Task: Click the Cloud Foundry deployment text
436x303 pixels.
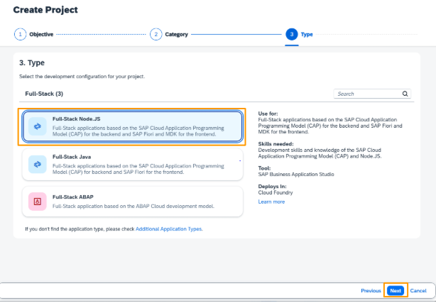Action: tap(276, 192)
